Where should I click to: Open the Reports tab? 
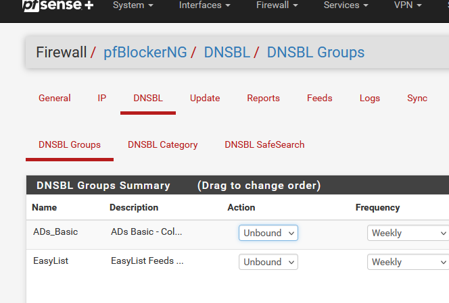point(263,98)
